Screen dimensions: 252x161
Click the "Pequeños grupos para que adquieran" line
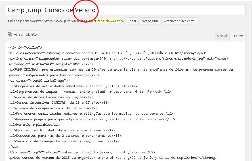(x=92, y=119)
